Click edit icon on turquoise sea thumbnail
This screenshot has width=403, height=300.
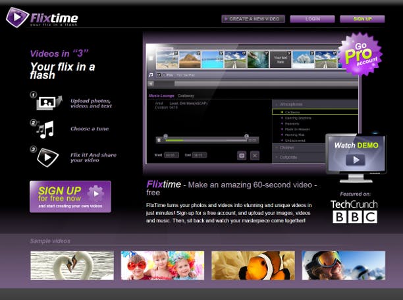(221, 53)
